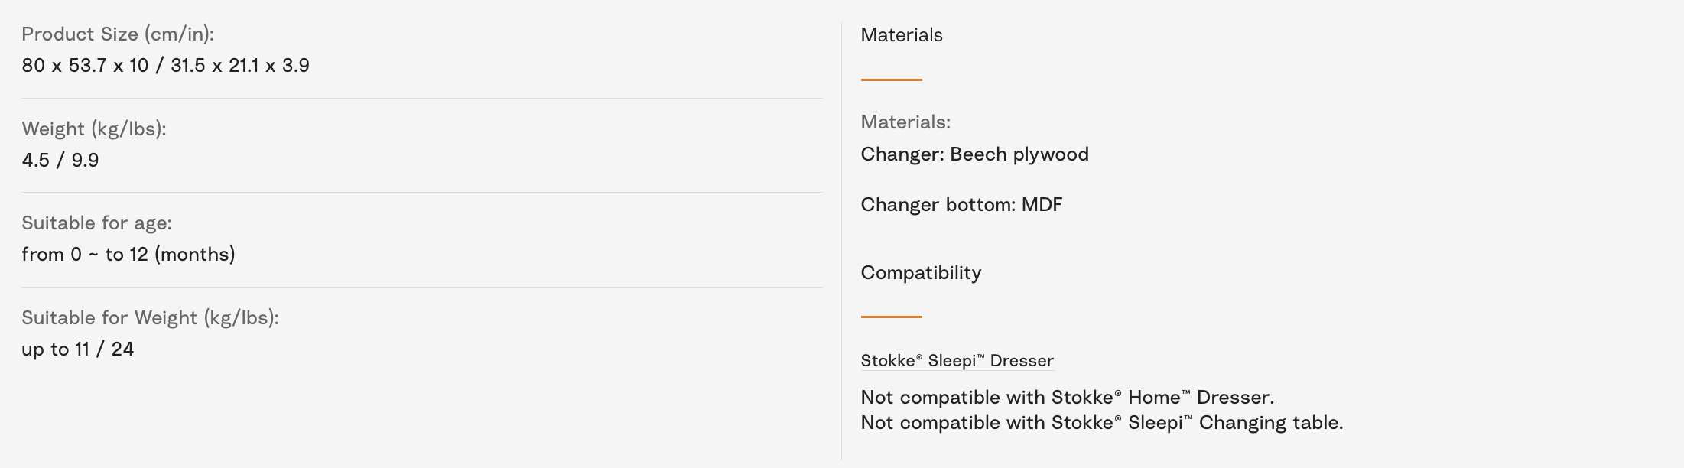Click the orange underline beneath Materials heading
This screenshot has width=1684, height=468.
tap(891, 80)
